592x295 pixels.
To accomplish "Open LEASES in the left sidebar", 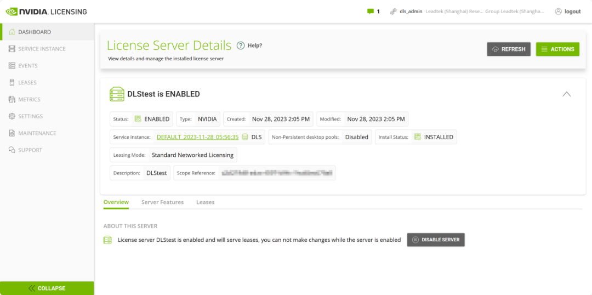I will click(x=47, y=82).
